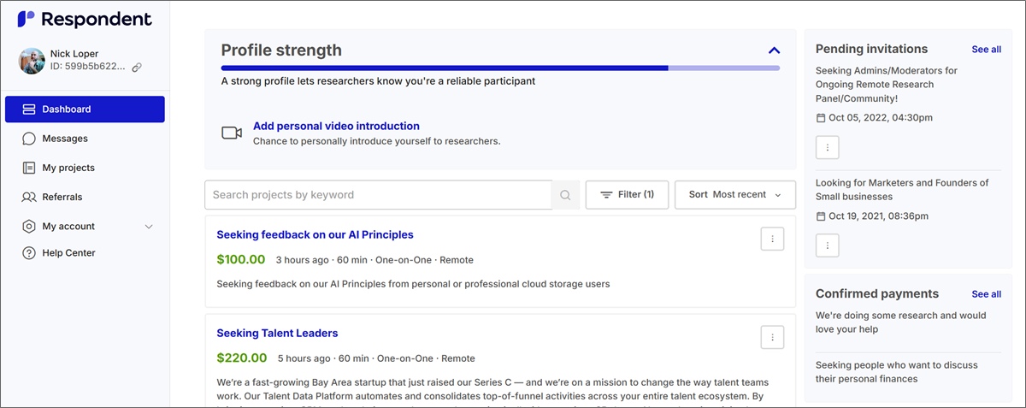Open the Marketers and Founders invitation

902,190
